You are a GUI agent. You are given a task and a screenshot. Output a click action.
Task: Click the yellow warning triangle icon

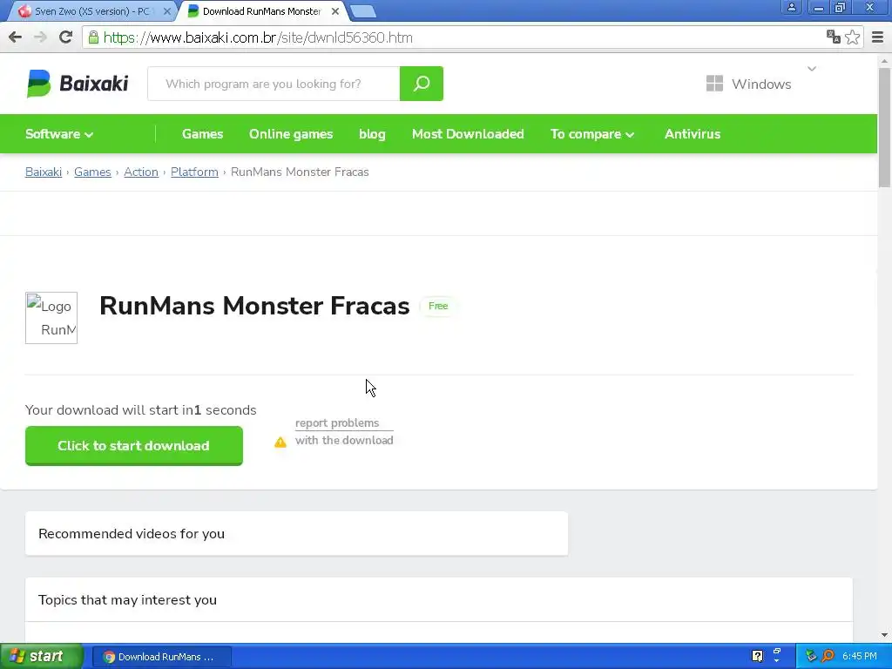280,442
